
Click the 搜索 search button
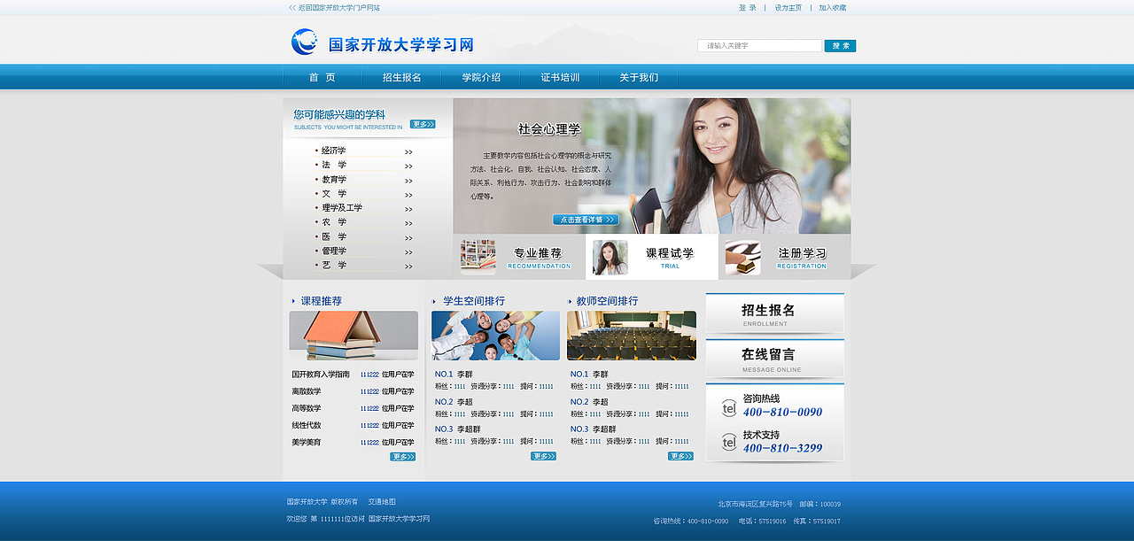pos(840,46)
